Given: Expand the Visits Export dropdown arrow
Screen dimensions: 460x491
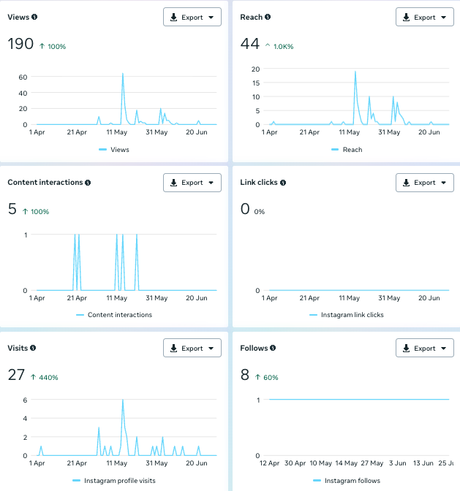Looking at the screenshot, I should pyautogui.click(x=211, y=349).
